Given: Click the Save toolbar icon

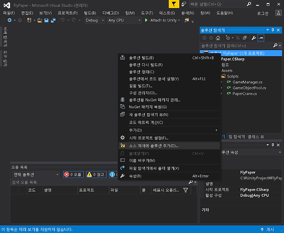Looking at the screenshot, I should pos(47,20).
